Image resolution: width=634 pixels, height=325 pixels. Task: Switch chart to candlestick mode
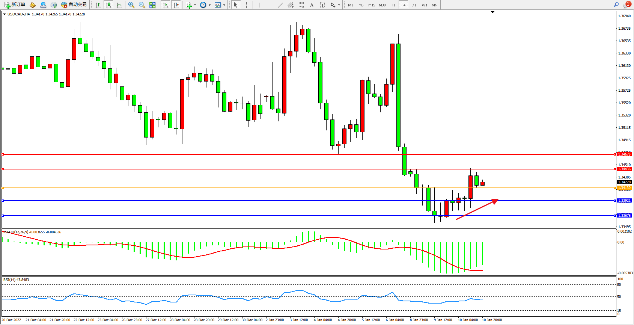[108, 5]
